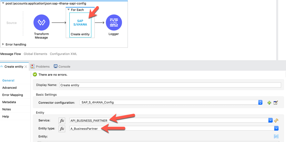Collapse the For Each scope
The image size is (286, 142).
[69, 10]
